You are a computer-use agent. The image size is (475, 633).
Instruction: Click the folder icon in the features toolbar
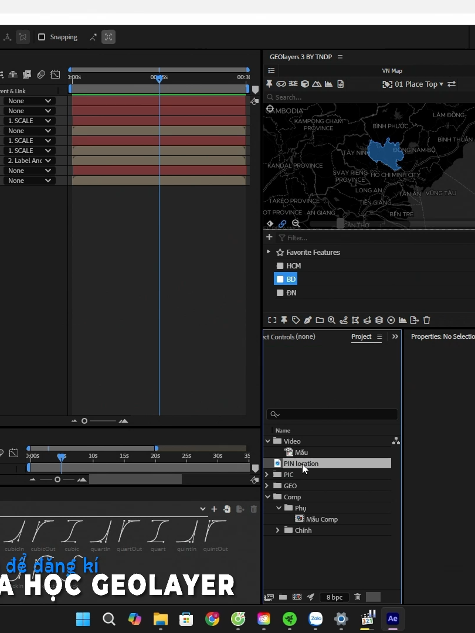(x=320, y=320)
